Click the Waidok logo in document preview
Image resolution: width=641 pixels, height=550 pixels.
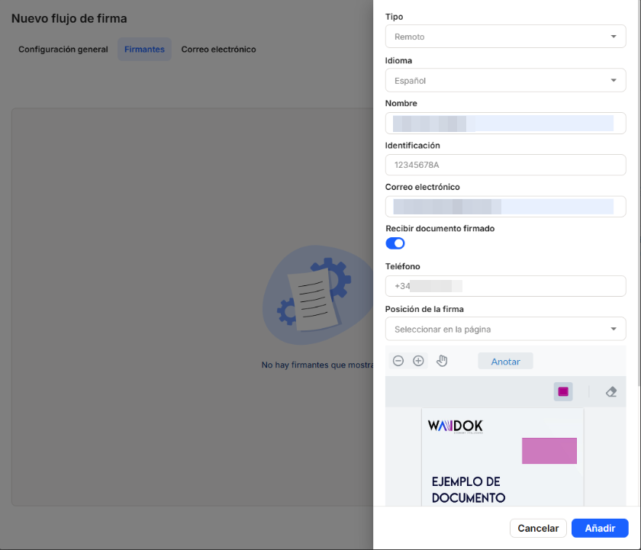(455, 426)
